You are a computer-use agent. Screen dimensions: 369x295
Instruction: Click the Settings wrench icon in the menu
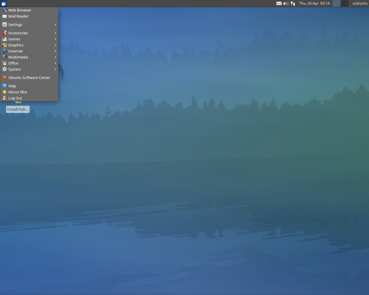click(5, 24)
